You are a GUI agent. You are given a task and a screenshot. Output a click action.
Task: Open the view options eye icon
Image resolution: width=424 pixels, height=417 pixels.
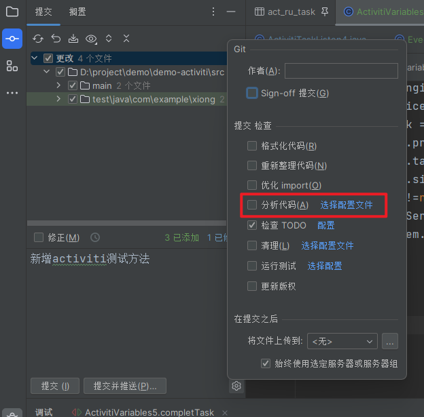[x=91, y=39]
